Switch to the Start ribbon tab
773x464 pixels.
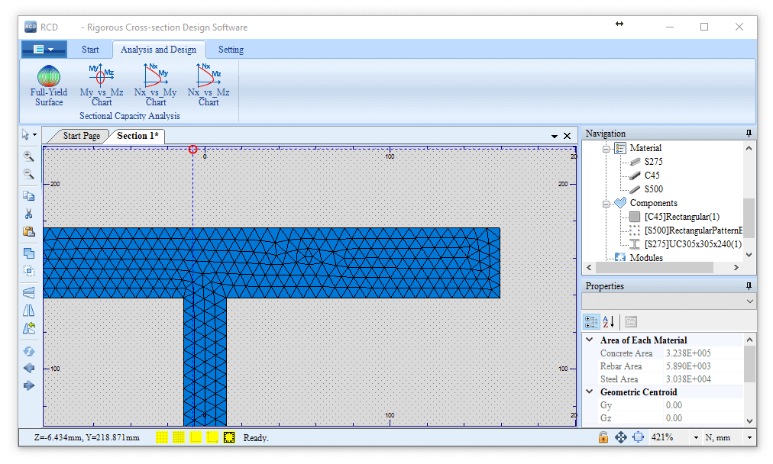click(90, 50)
